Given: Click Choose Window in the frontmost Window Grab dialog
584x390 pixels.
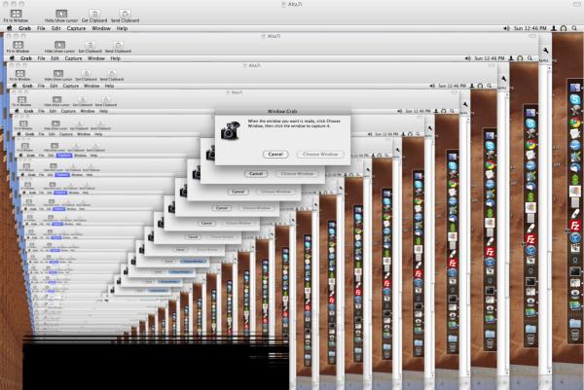Looking at the screenshot, I should pos(320,154).
